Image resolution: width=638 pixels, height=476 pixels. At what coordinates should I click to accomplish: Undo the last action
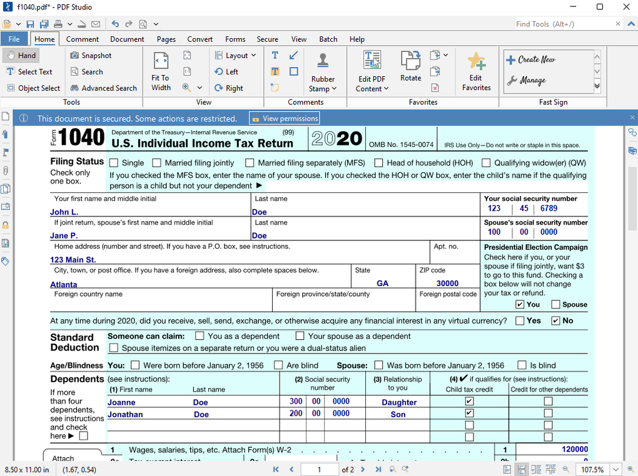click(115, 24)
